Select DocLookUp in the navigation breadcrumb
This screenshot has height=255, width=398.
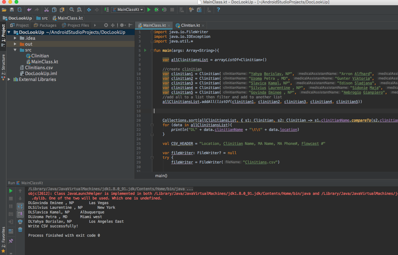17,18
